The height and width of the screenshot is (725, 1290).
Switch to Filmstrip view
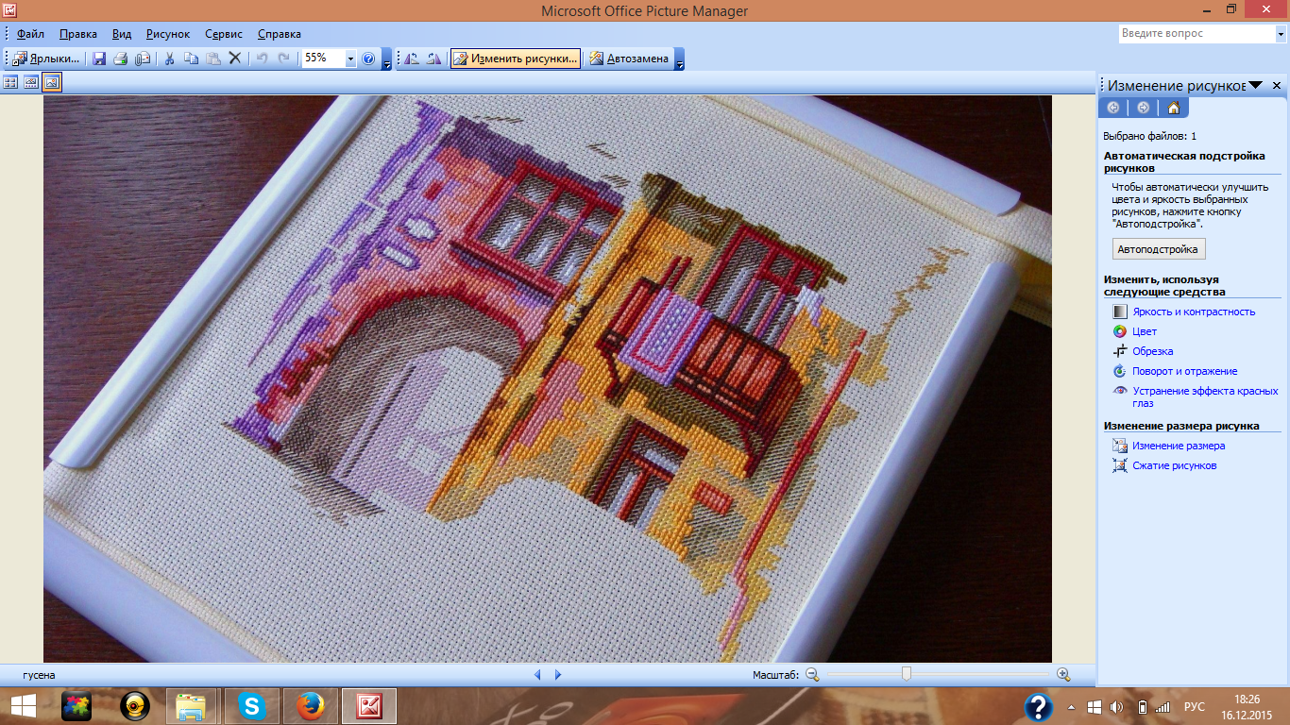coord(31,82)
